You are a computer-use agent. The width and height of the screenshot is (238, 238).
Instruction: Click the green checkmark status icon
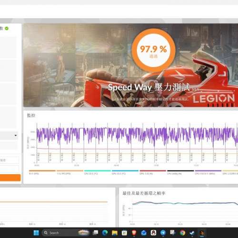[x=7, y=29]
